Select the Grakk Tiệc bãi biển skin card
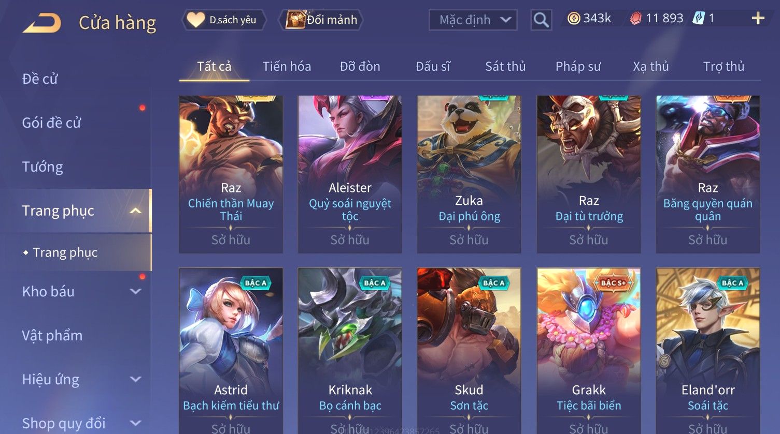The height and width of the screenshot is (434, 780). tap(589, 351)
